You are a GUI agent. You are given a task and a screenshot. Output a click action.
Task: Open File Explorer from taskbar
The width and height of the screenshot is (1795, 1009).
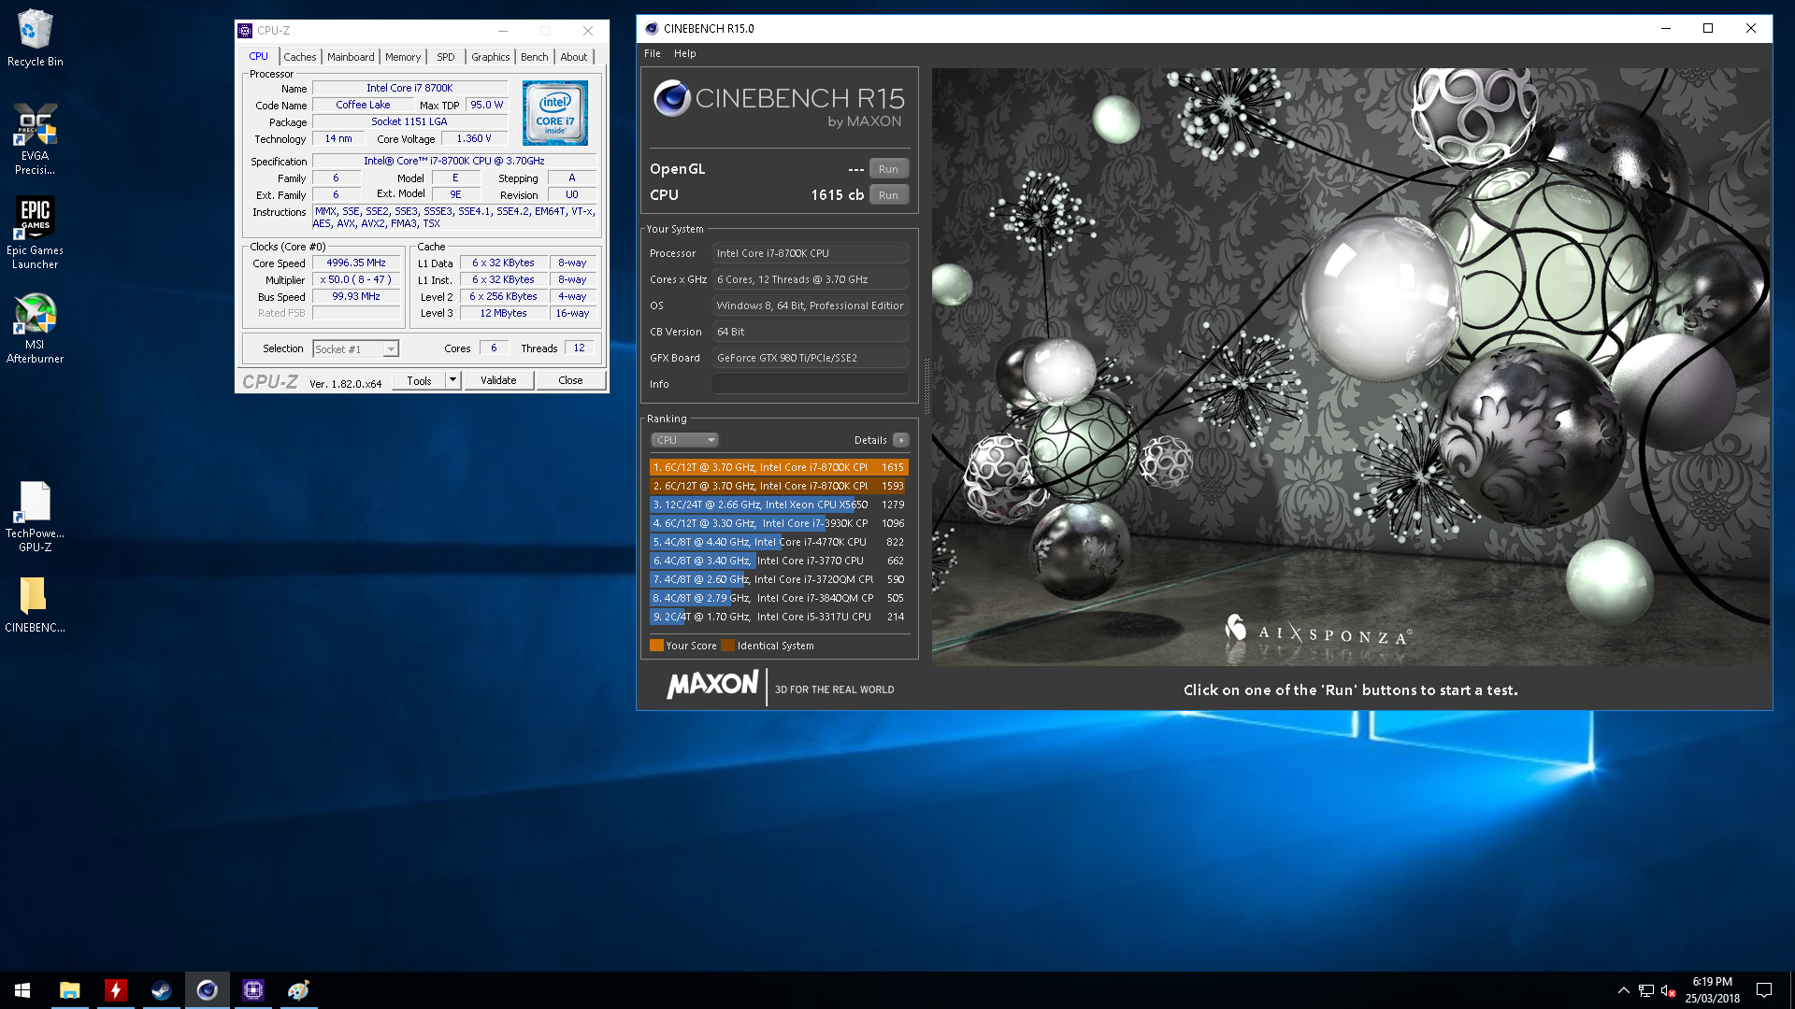[x=69, y=990]
